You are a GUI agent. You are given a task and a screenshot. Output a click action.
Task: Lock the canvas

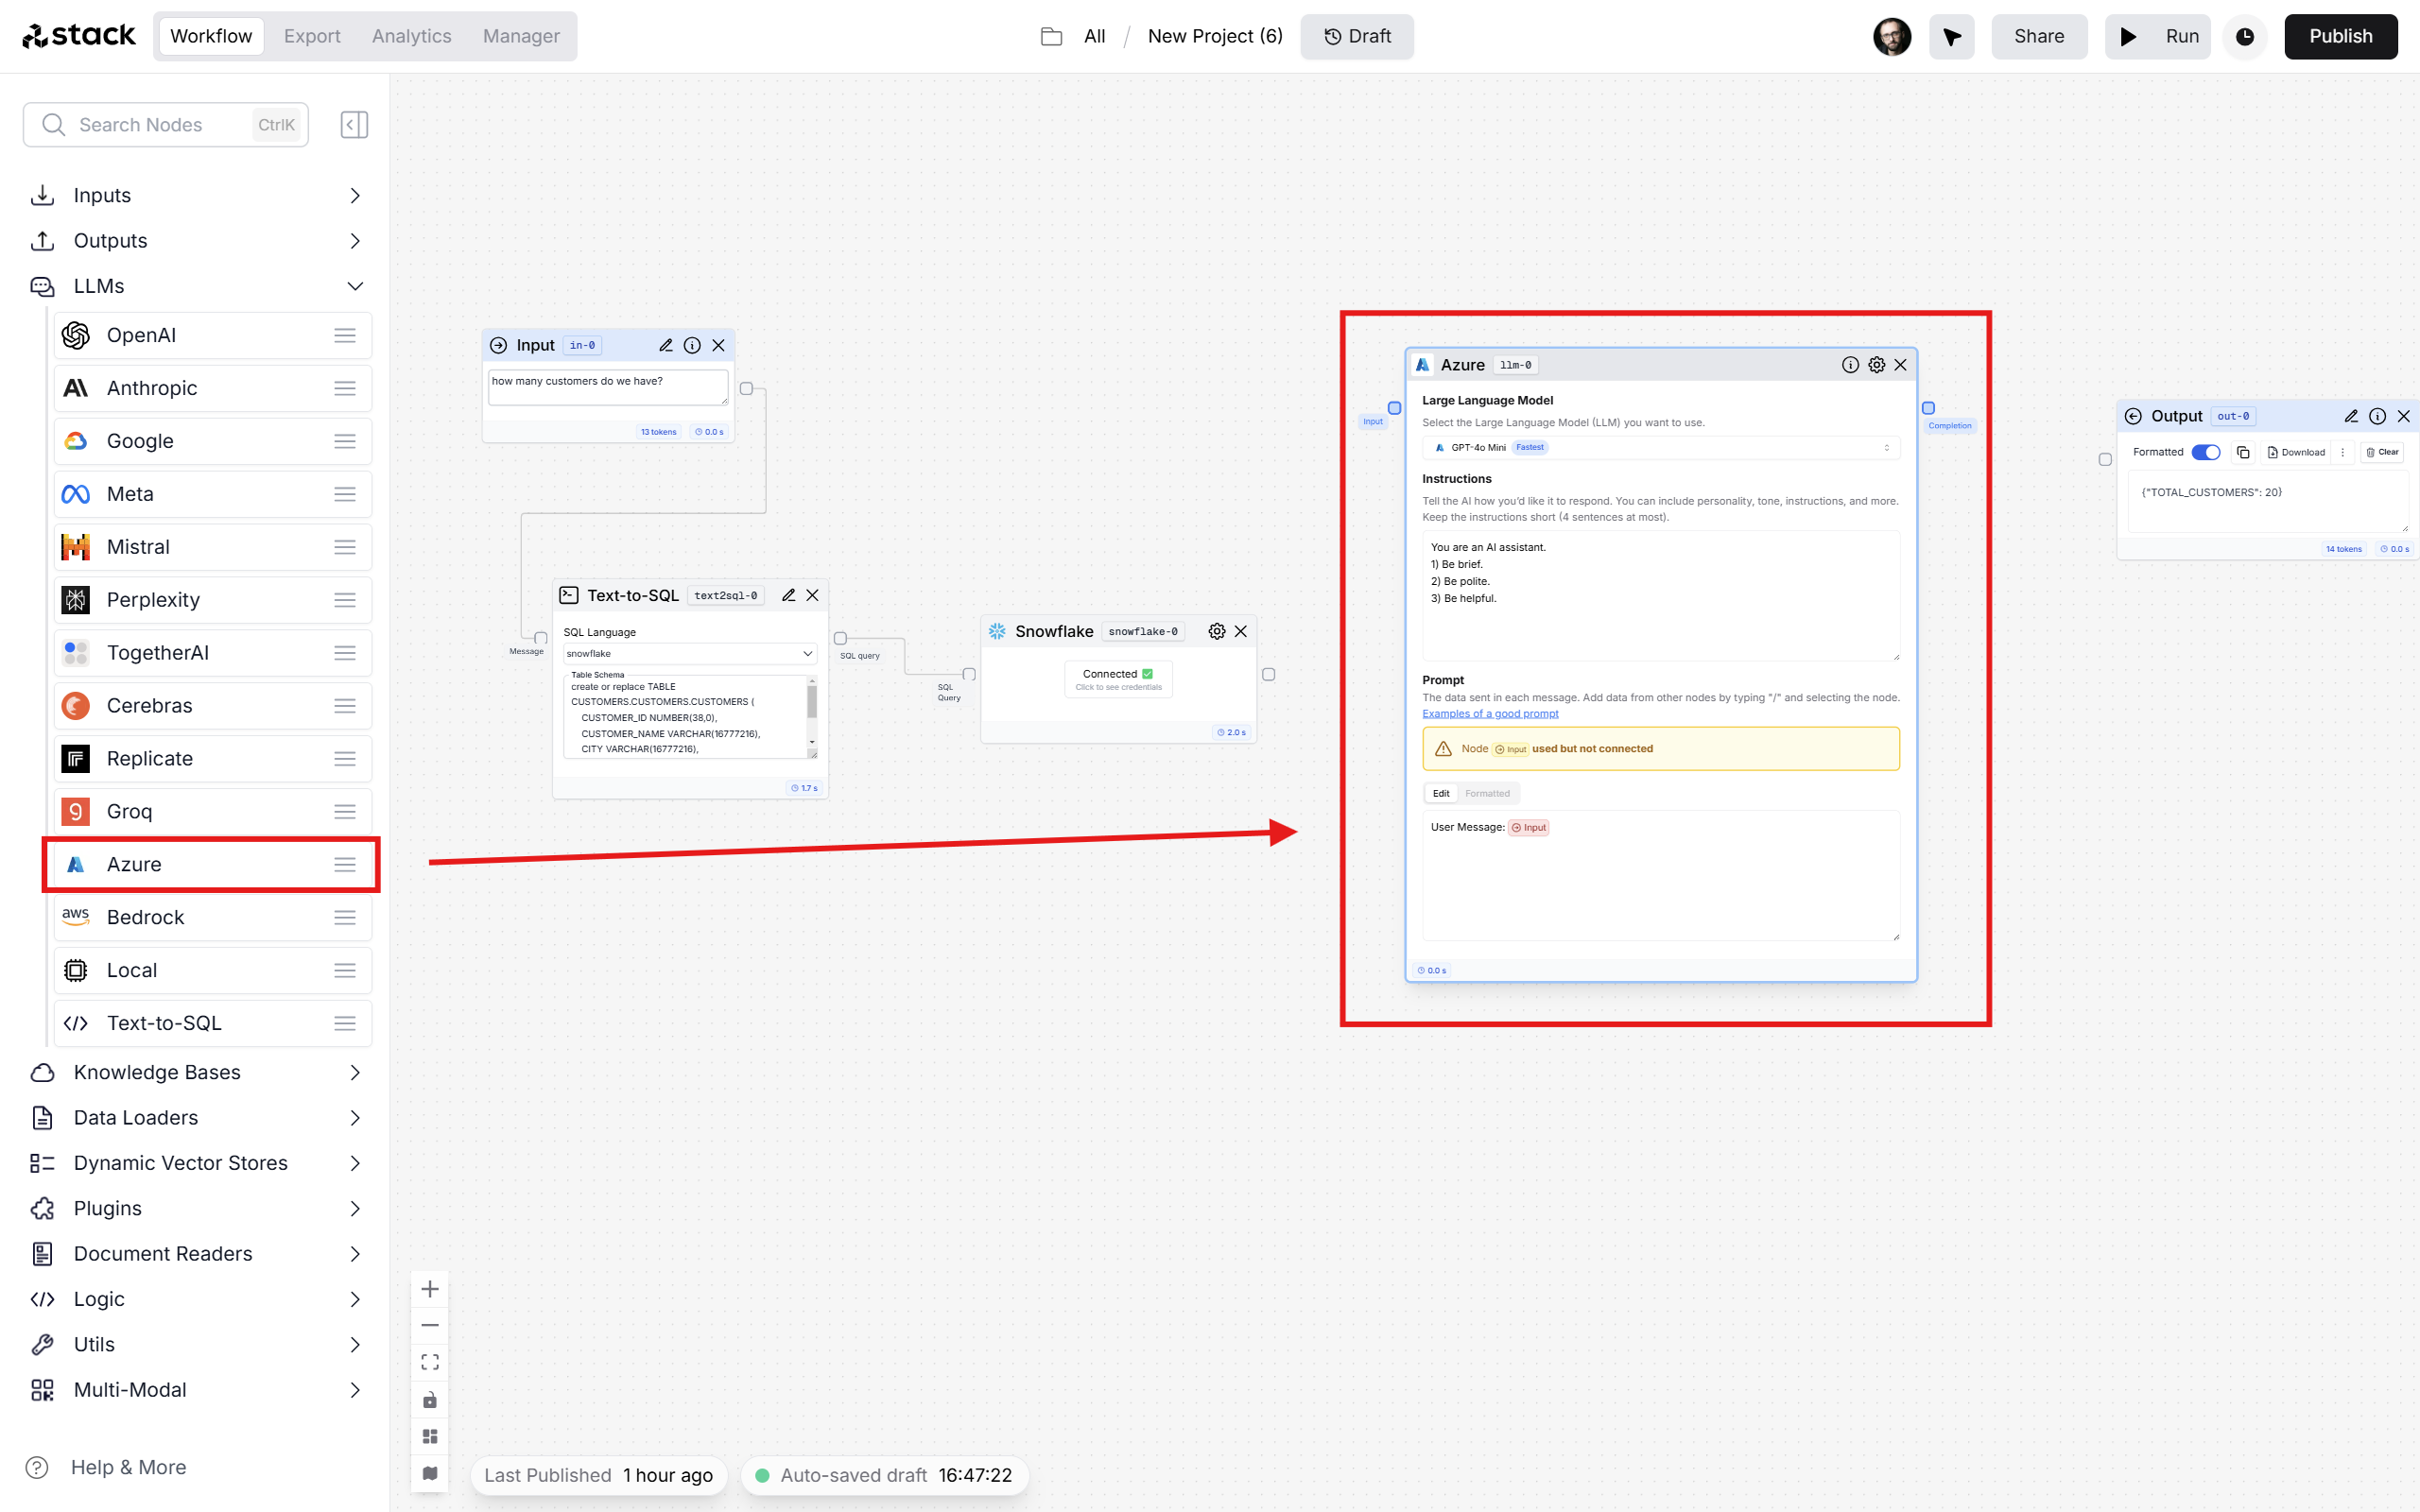click(430, 1399)
